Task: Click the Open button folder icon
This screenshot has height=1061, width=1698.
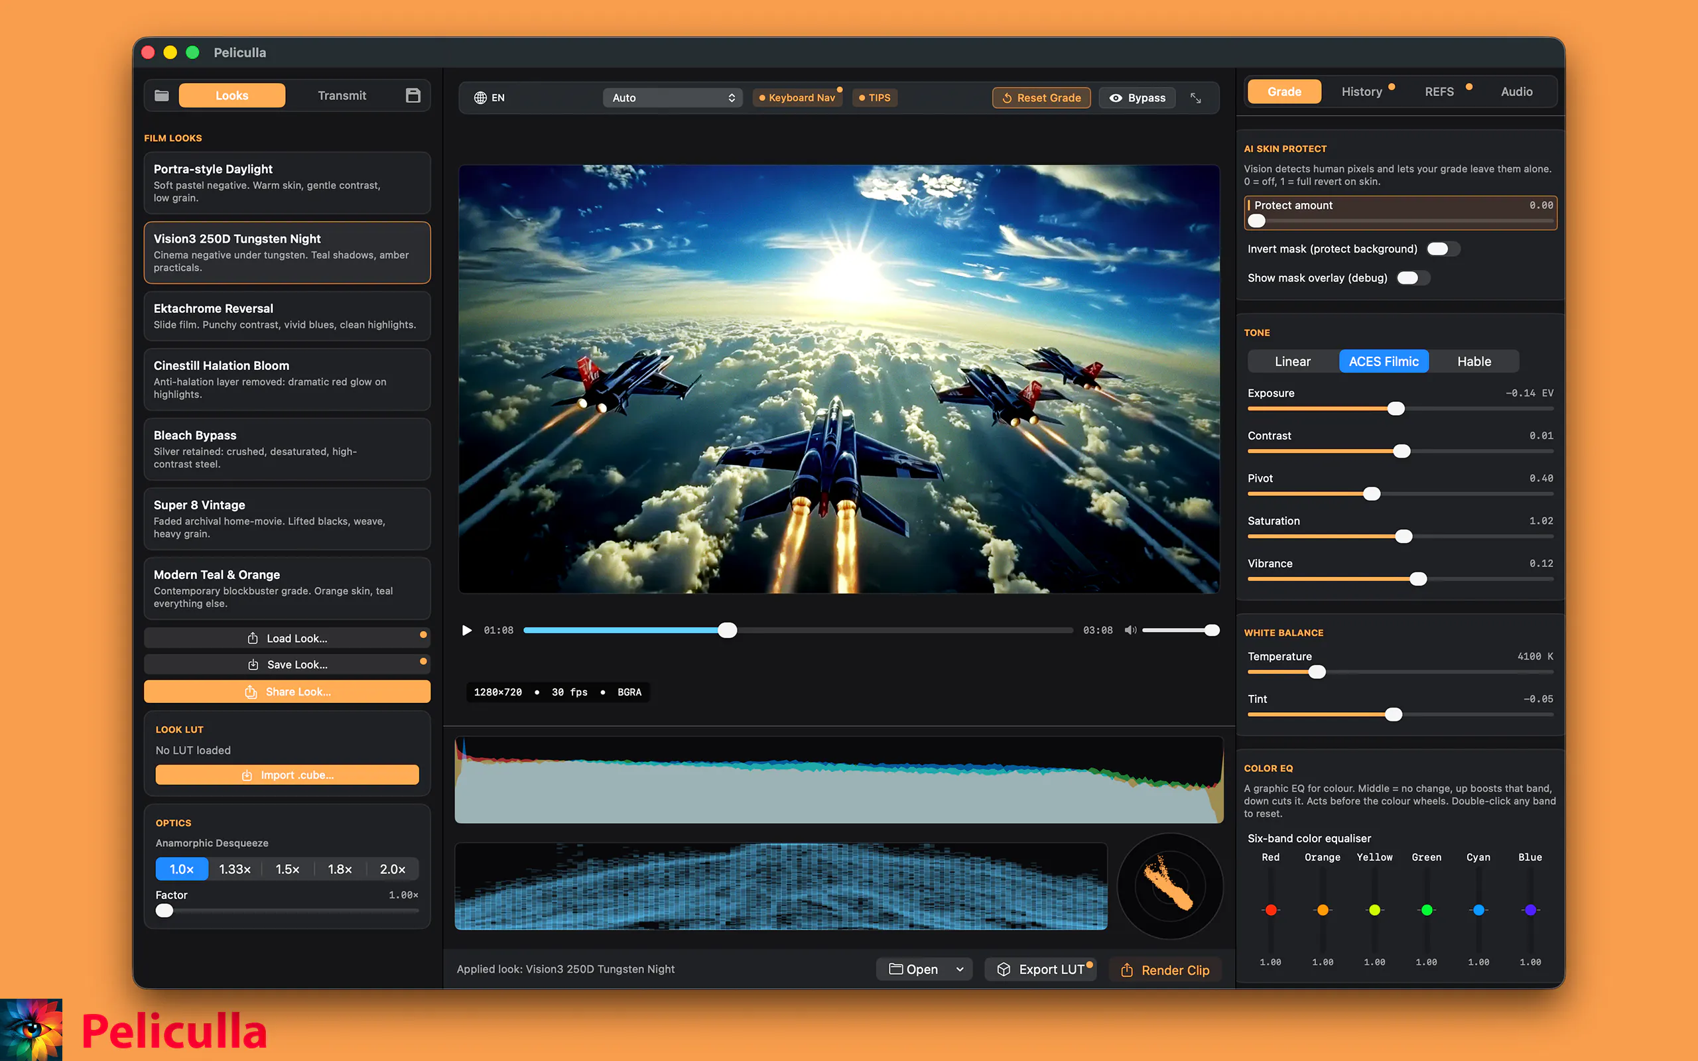Action: (x=896, y=969)
